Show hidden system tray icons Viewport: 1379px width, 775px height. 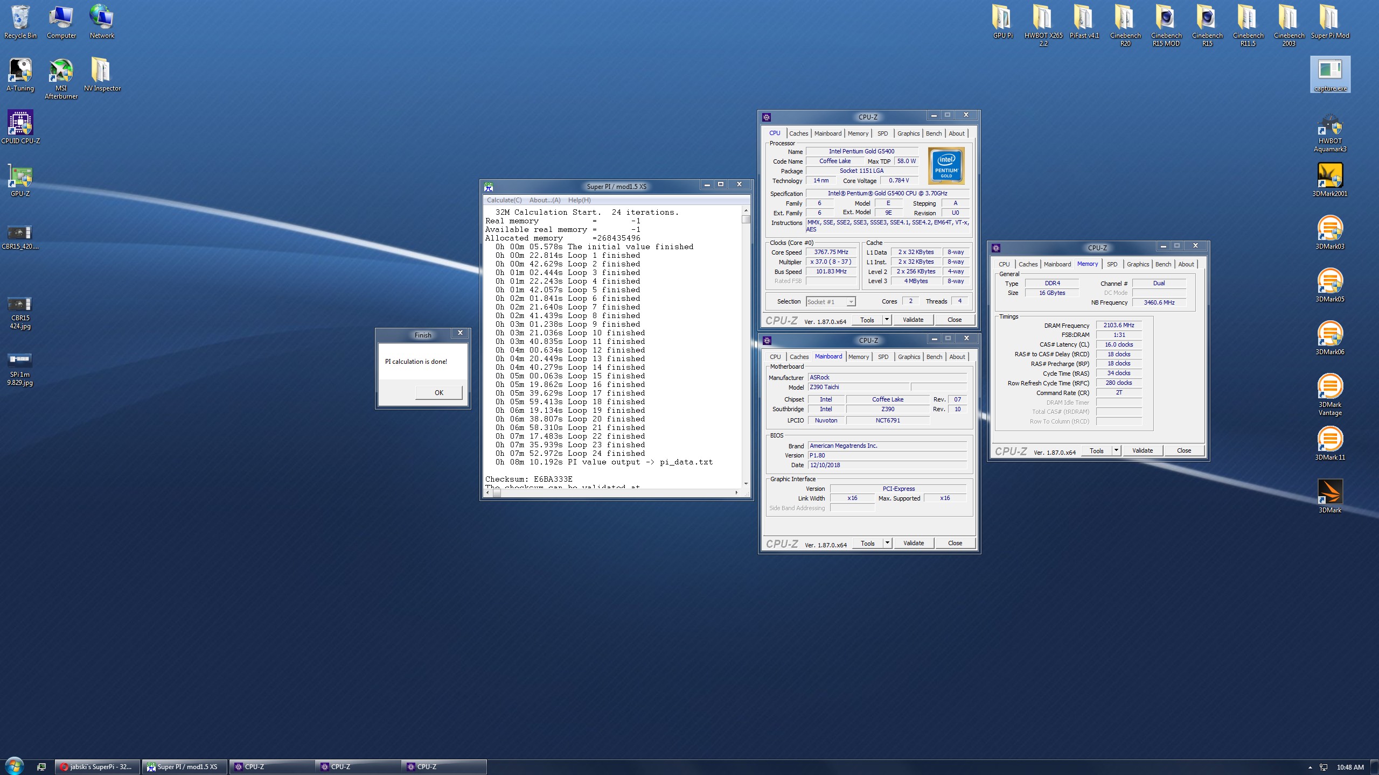(x=1310, y=767)
